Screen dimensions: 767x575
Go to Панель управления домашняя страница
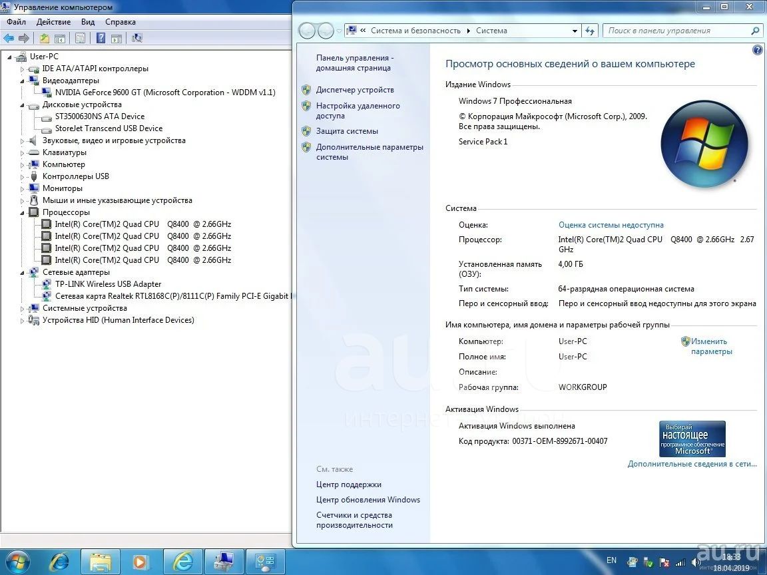click(x=355, y=63)
